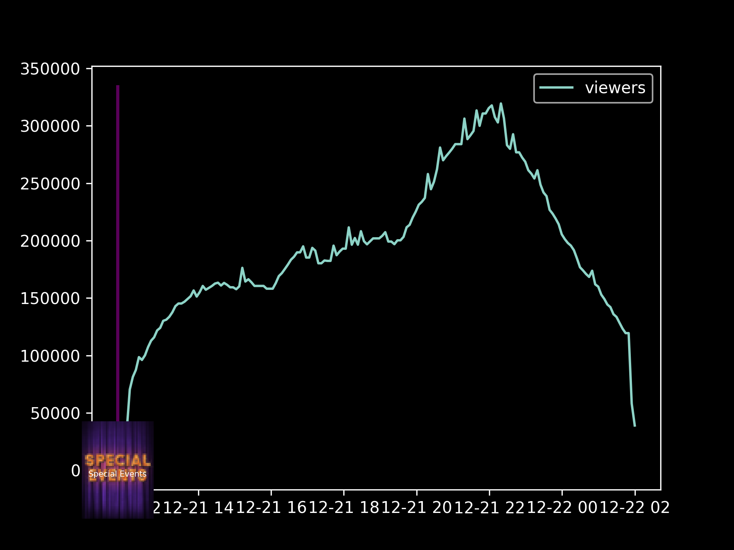The image size is (734, 550).
Task: Click the 50000 y-axis tick label
Action: (x=55, y=413)
